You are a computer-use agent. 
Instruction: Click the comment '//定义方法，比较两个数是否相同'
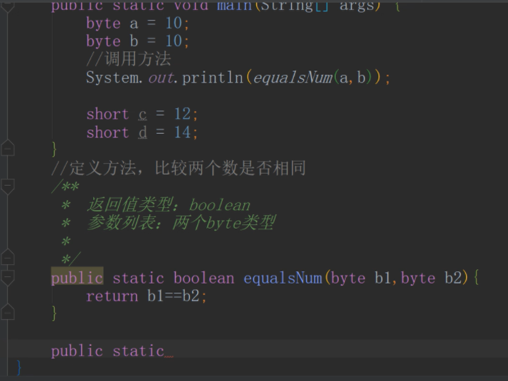179,168
